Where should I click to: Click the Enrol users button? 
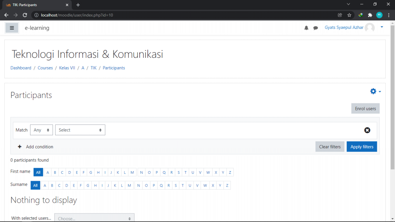pos(365,108)
